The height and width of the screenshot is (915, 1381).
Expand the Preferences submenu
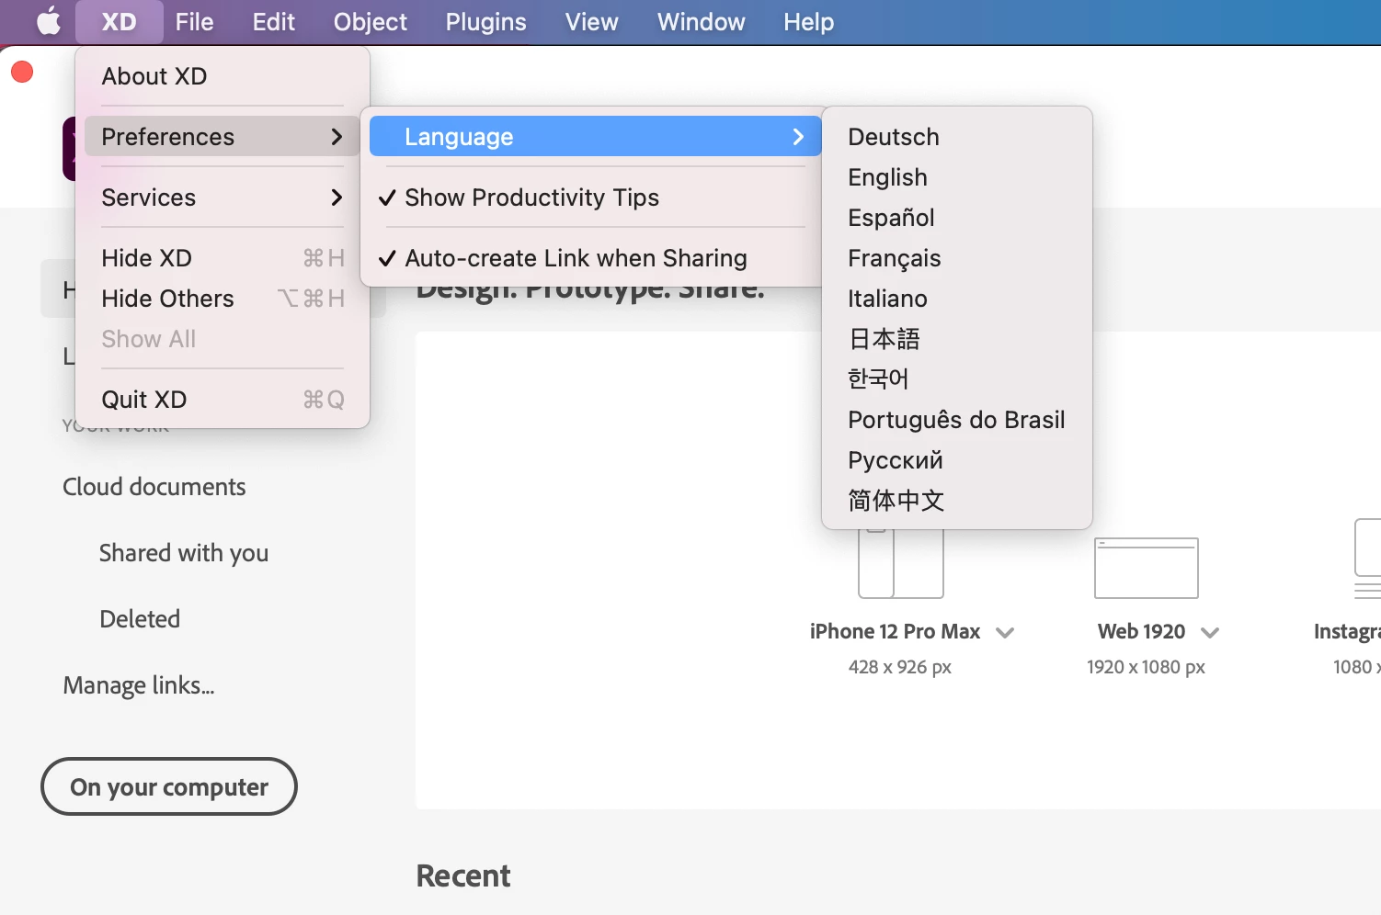click(x=223, y=137)
